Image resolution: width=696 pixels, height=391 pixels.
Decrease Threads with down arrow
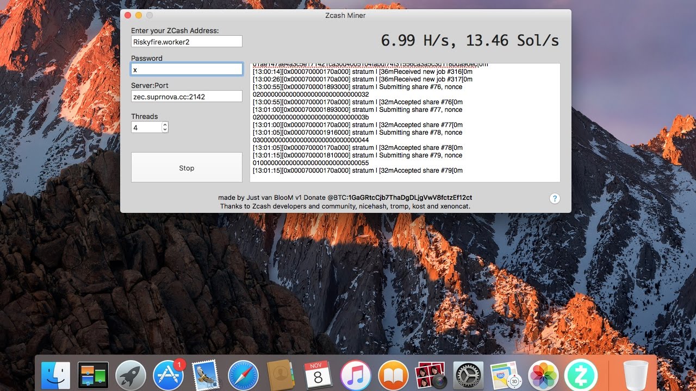click(x=165, y=130)
